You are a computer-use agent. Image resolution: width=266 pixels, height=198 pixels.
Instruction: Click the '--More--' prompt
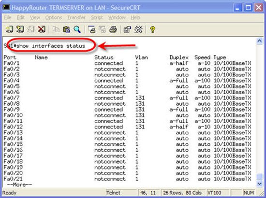[x=19, y=184]
